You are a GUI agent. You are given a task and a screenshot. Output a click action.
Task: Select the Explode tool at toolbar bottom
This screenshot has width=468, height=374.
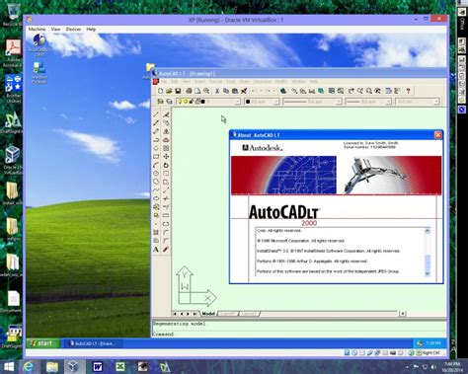pos(166,250)
